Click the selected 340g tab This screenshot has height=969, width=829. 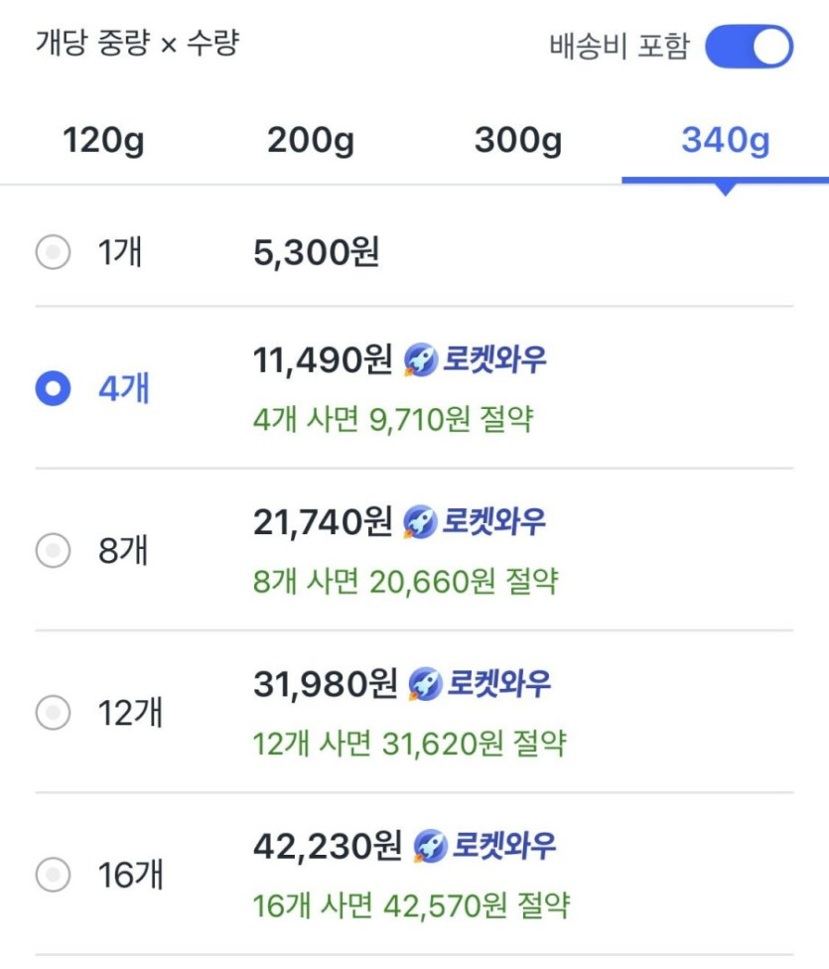(725, 141)
